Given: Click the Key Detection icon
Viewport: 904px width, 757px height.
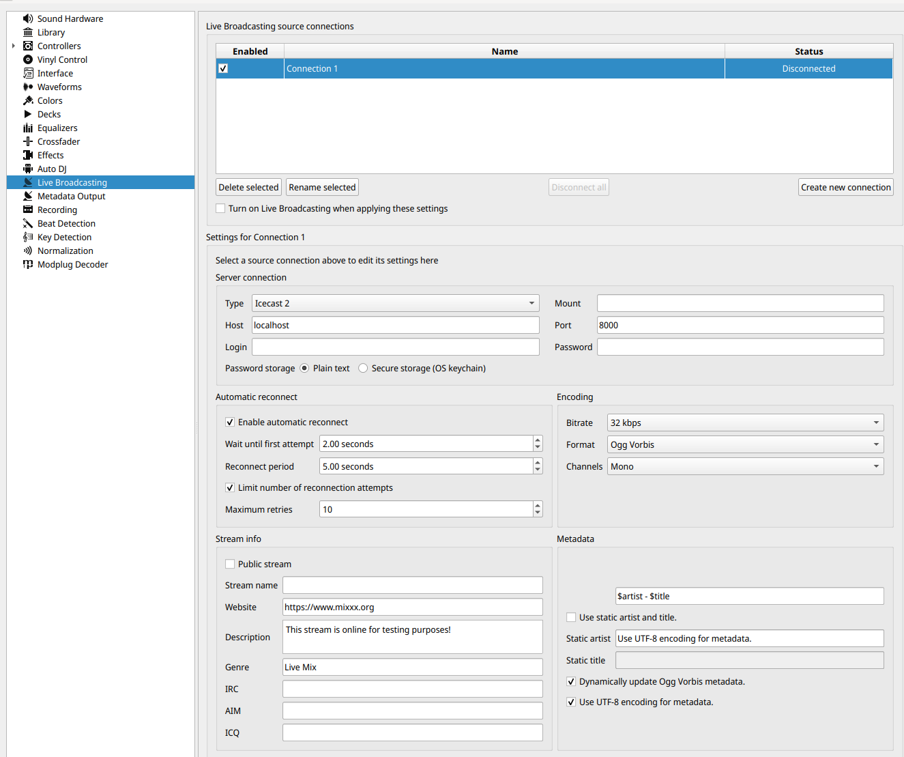Looking at the screenshot, I should point(28,237).
